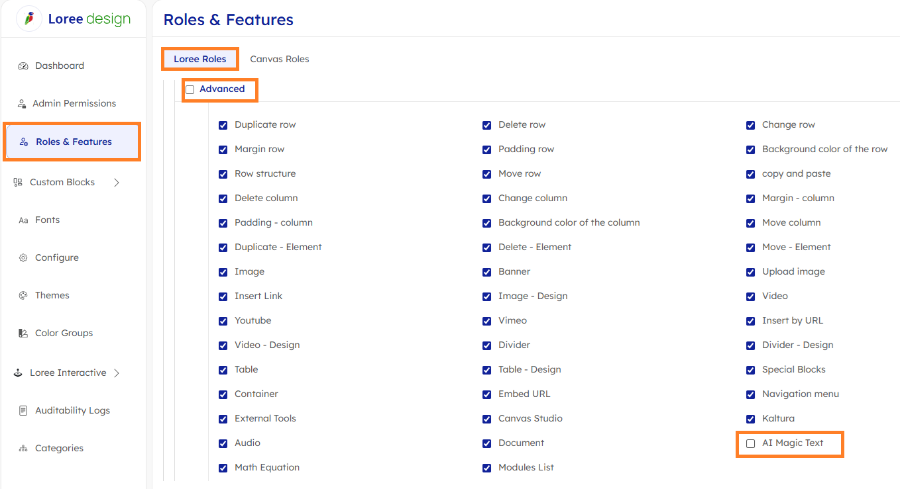Viewport: 900px width, 489px height.
Task: Click the Color Groups swatch icon
Action: point(23,333)
